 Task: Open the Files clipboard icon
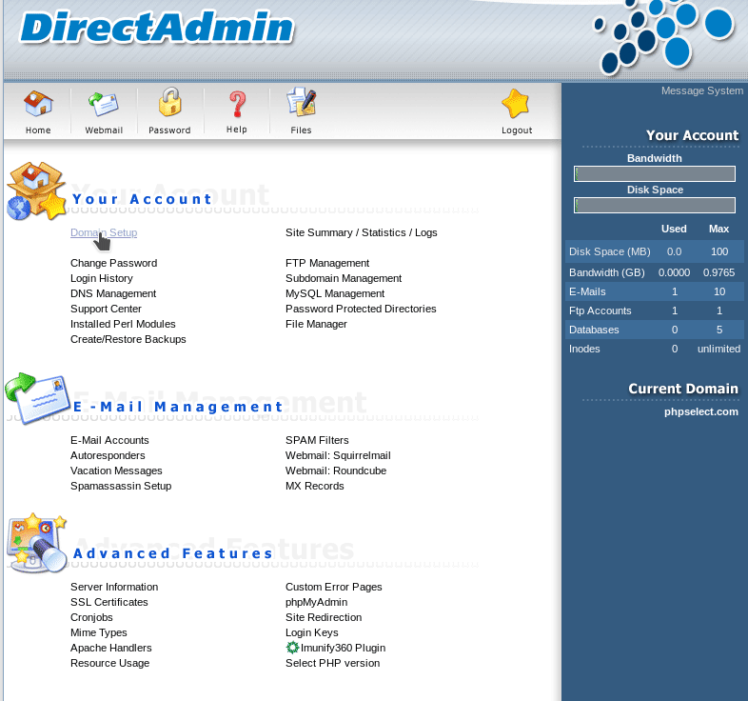coord(301,104)
